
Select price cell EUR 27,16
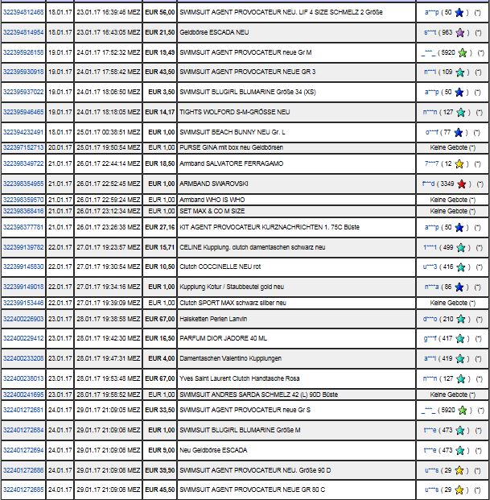[160, 227]
